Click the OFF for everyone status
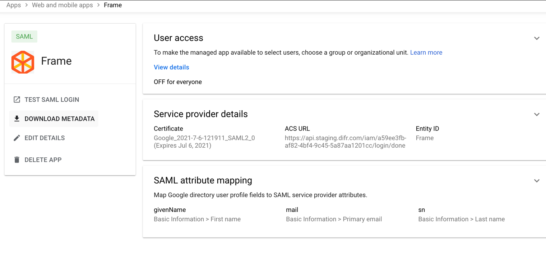 pos(177,82)
